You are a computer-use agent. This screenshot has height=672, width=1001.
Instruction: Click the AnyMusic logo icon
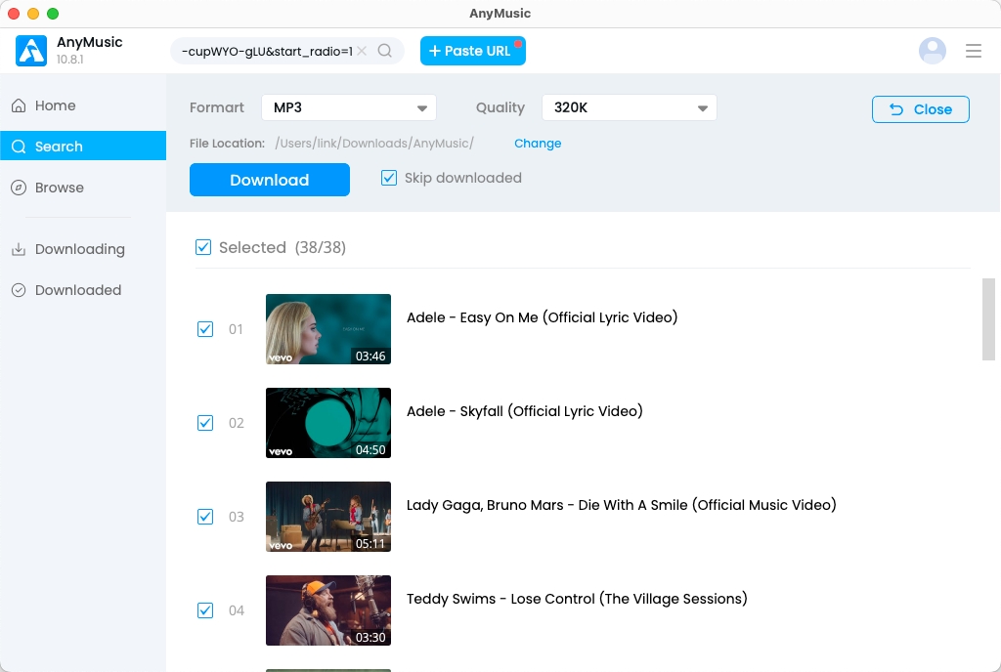click(x=31, y=51)
